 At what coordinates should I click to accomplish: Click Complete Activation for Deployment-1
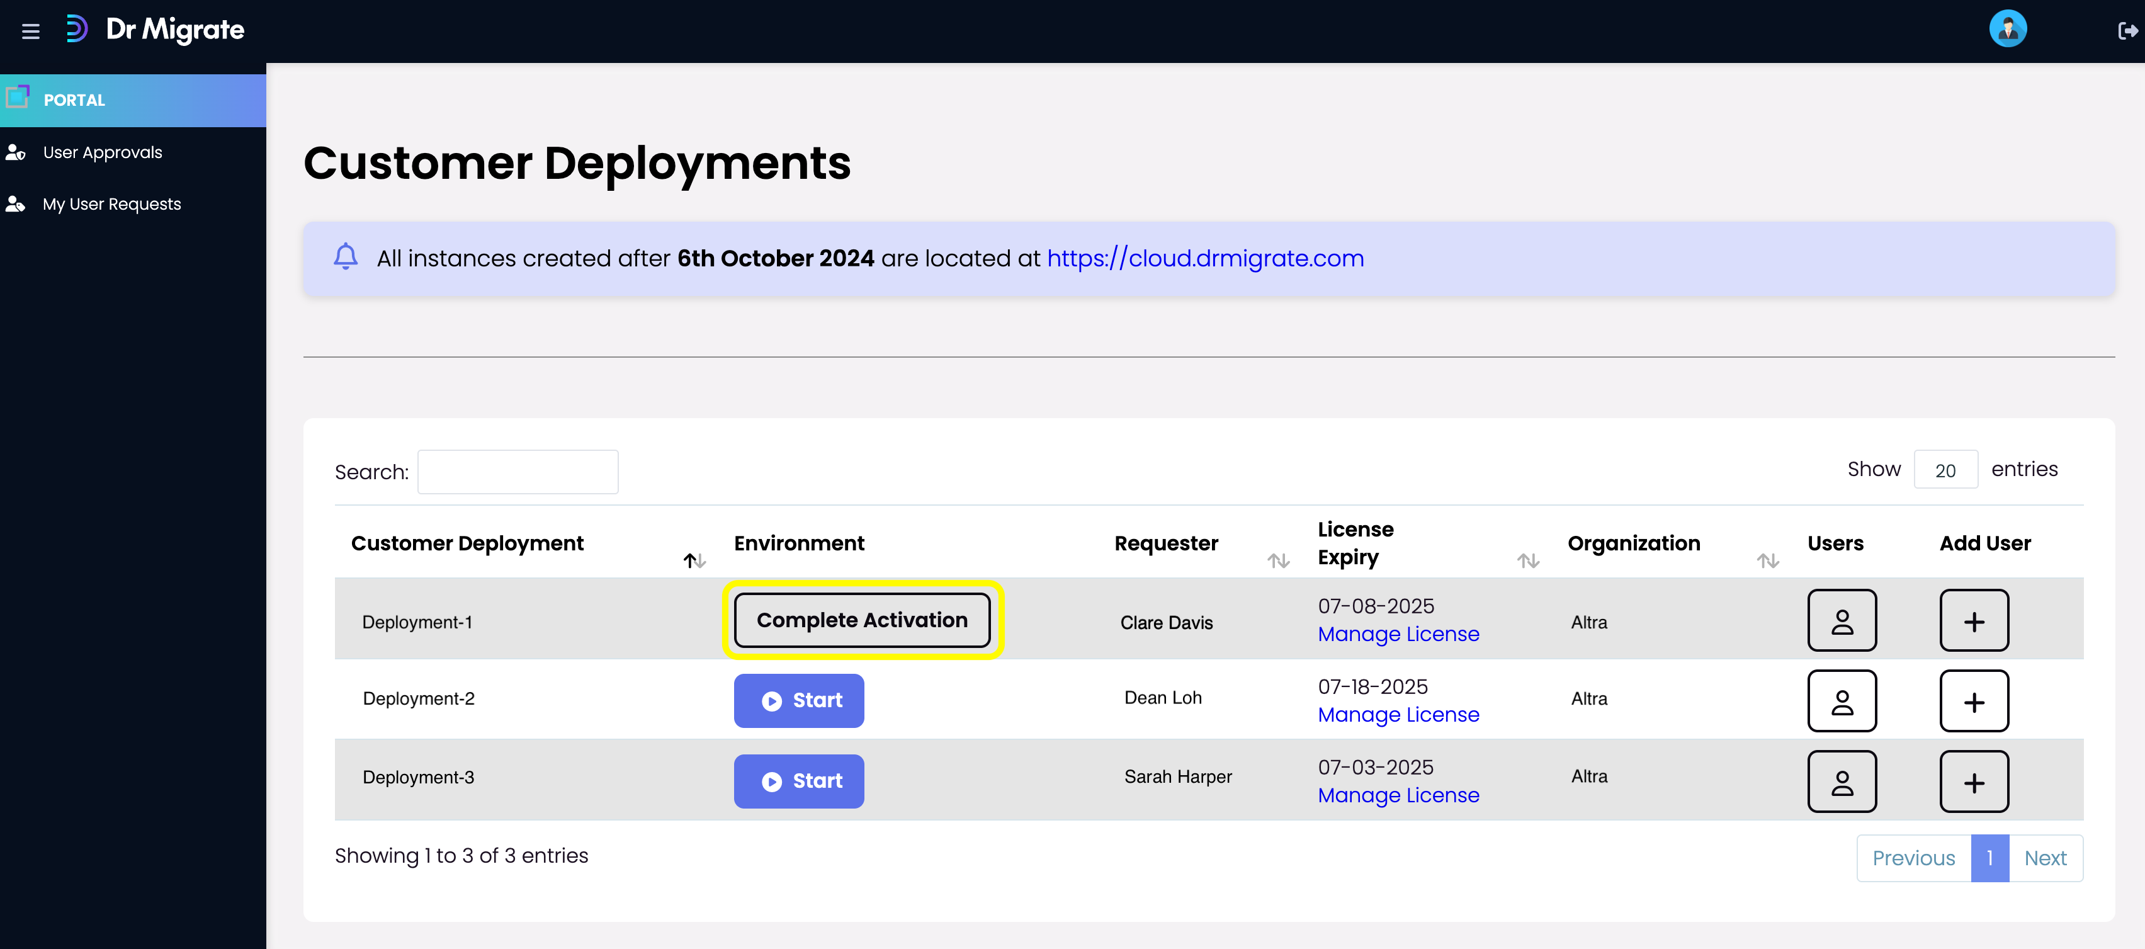862,621
